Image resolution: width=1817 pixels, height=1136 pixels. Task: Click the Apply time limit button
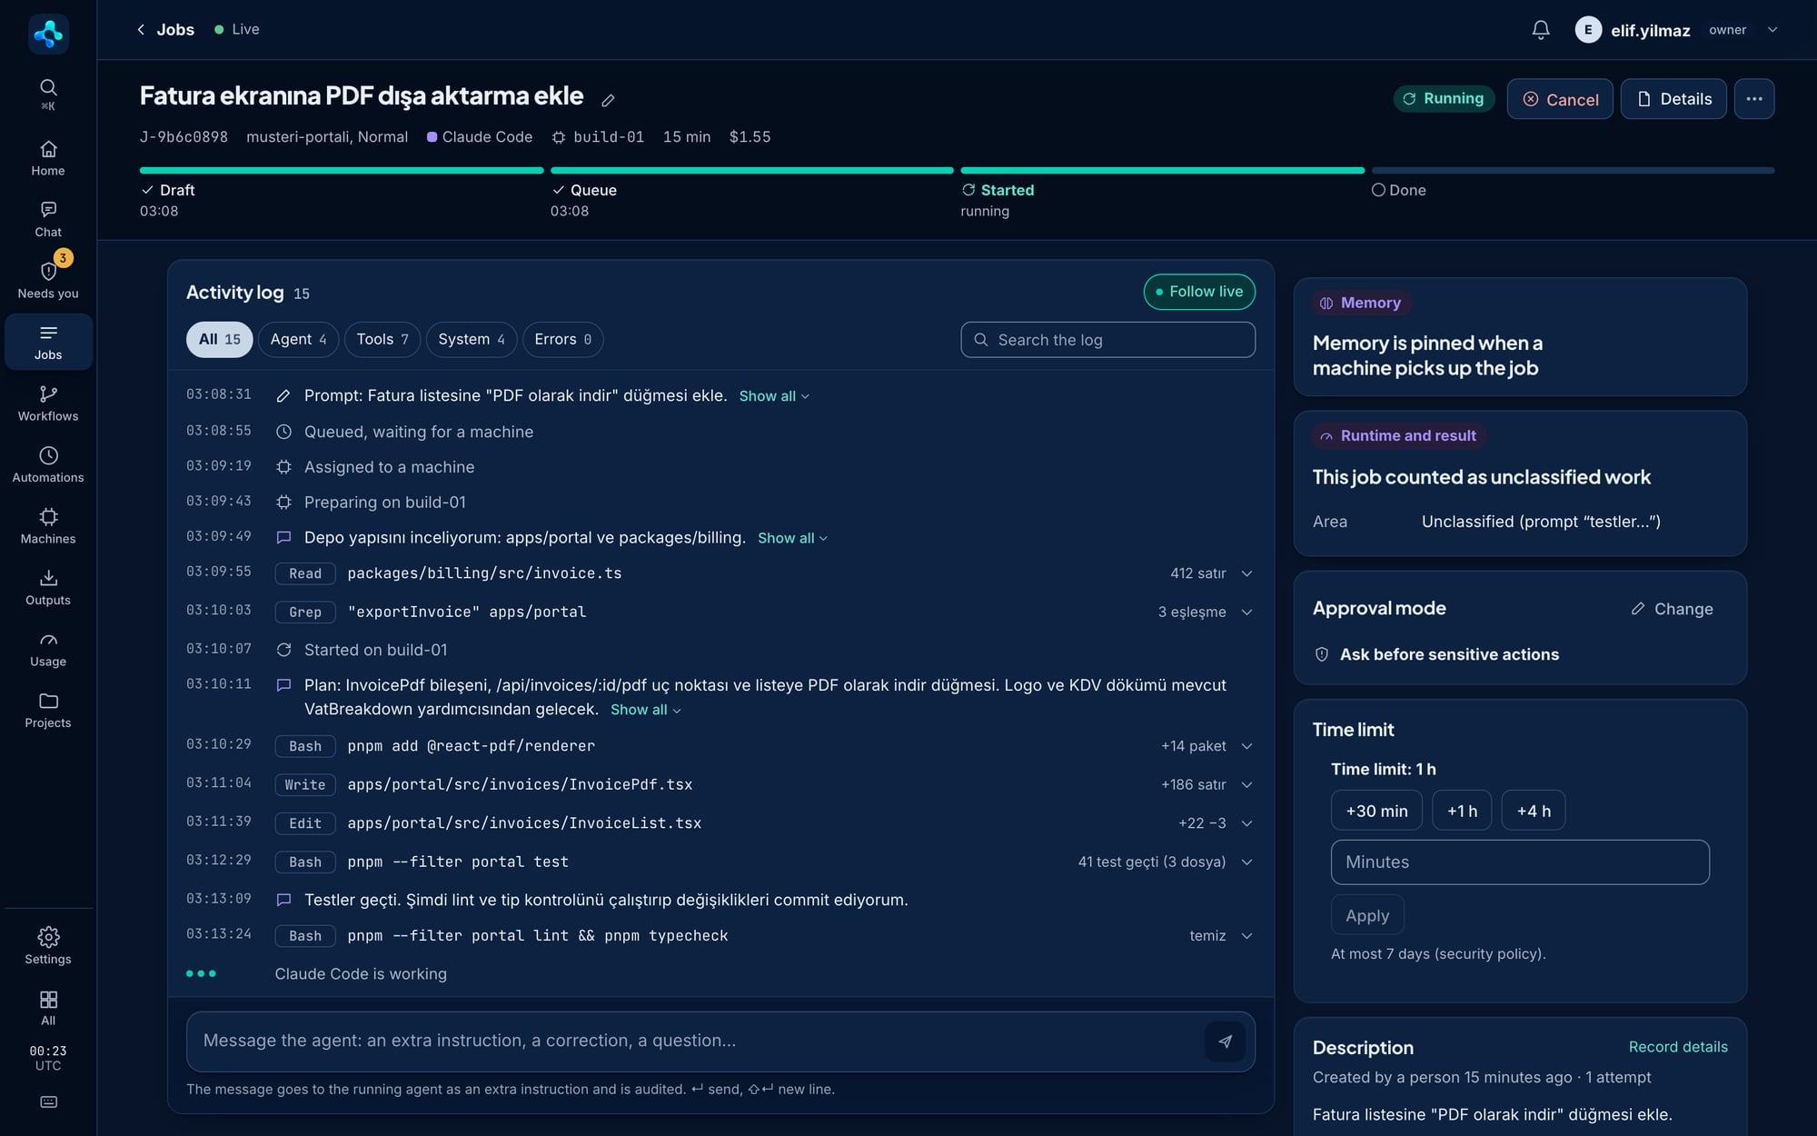(x=1367, y=915)
